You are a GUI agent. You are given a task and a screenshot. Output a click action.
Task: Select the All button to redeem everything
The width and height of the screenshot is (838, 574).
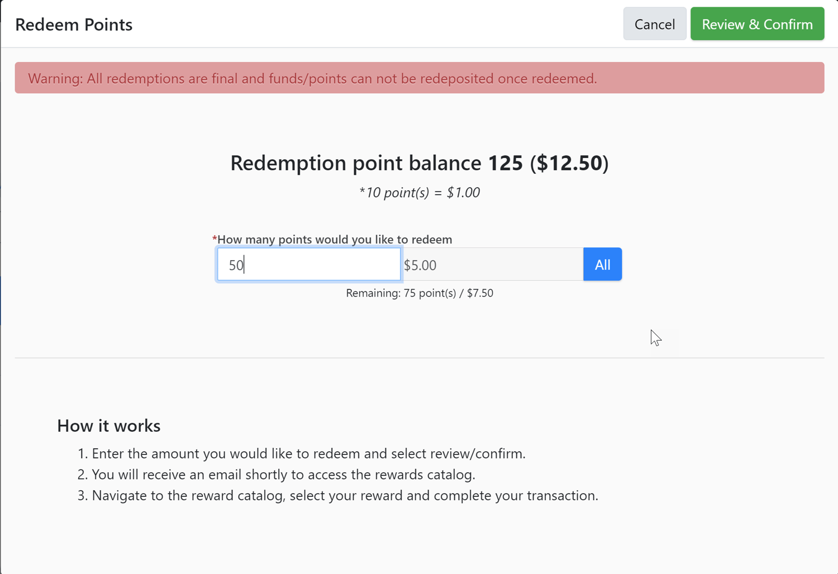pos(602,264)
